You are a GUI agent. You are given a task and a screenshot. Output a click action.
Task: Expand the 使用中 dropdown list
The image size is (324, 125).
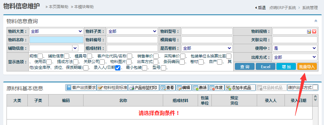coord(295,48)
